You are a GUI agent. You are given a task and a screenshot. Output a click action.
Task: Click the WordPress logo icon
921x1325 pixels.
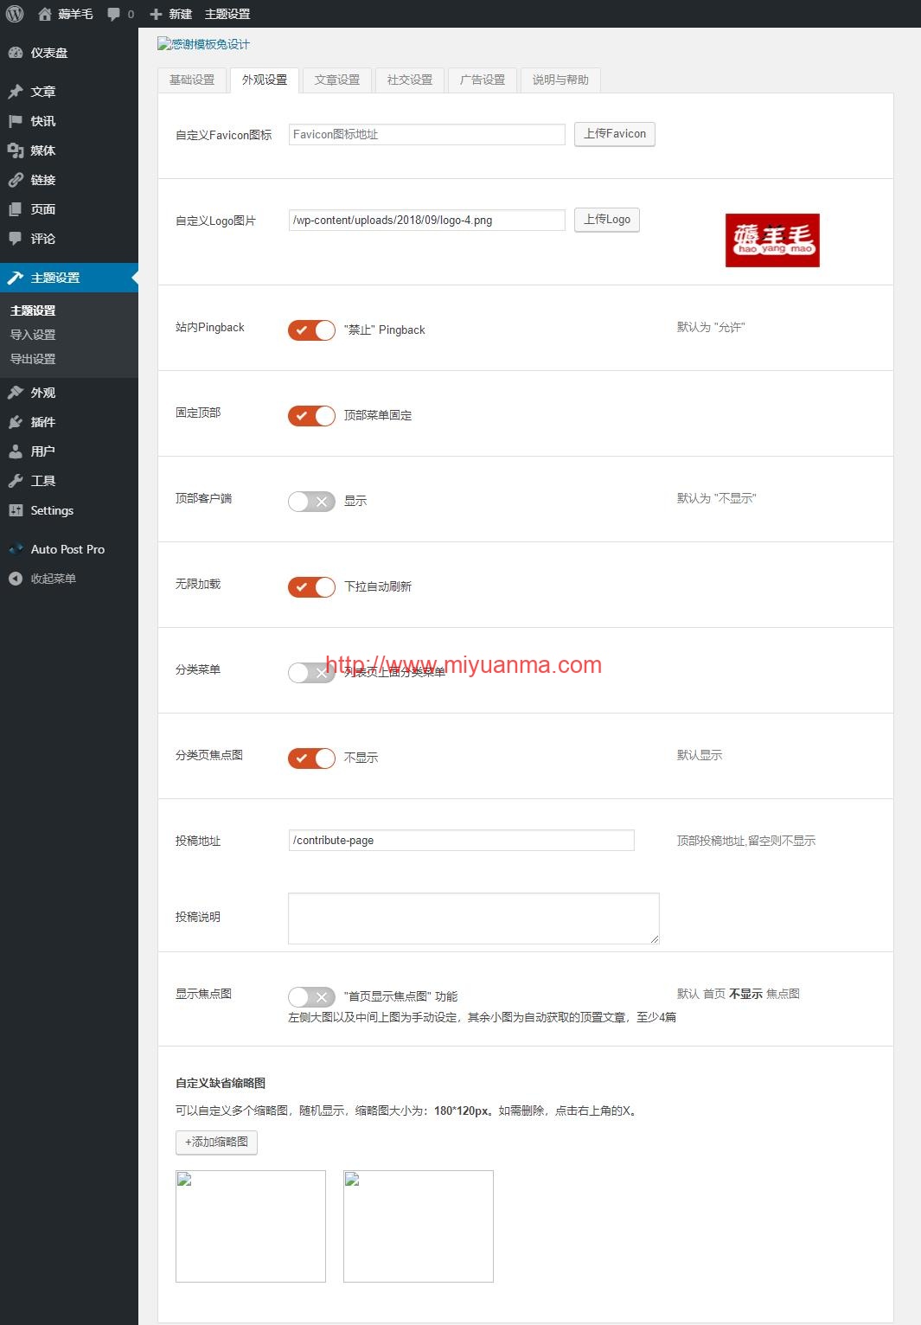pos(15,14)
